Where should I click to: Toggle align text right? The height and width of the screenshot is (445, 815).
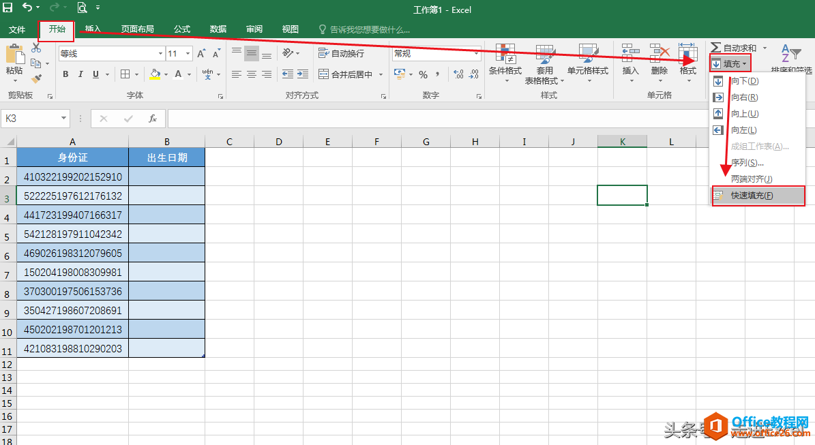coord(267,74)
